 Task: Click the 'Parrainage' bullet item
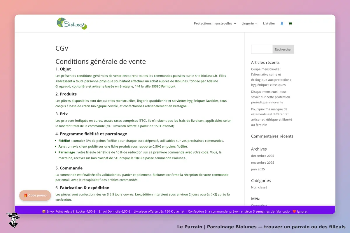(x=140, y=155)
